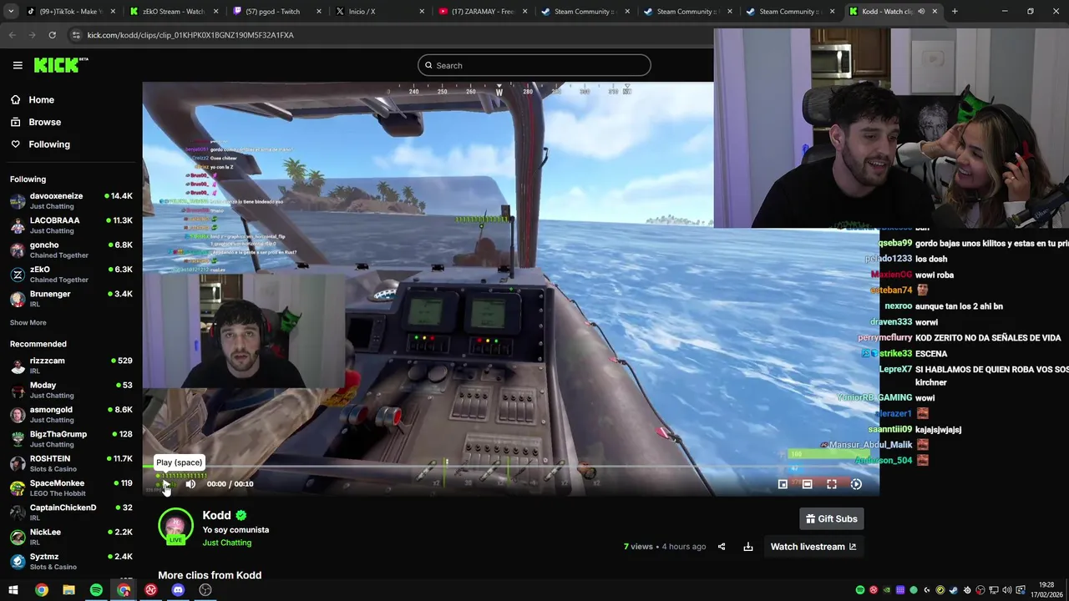
Task: Click the Kodd channel name
Action: tap(216, 515)
